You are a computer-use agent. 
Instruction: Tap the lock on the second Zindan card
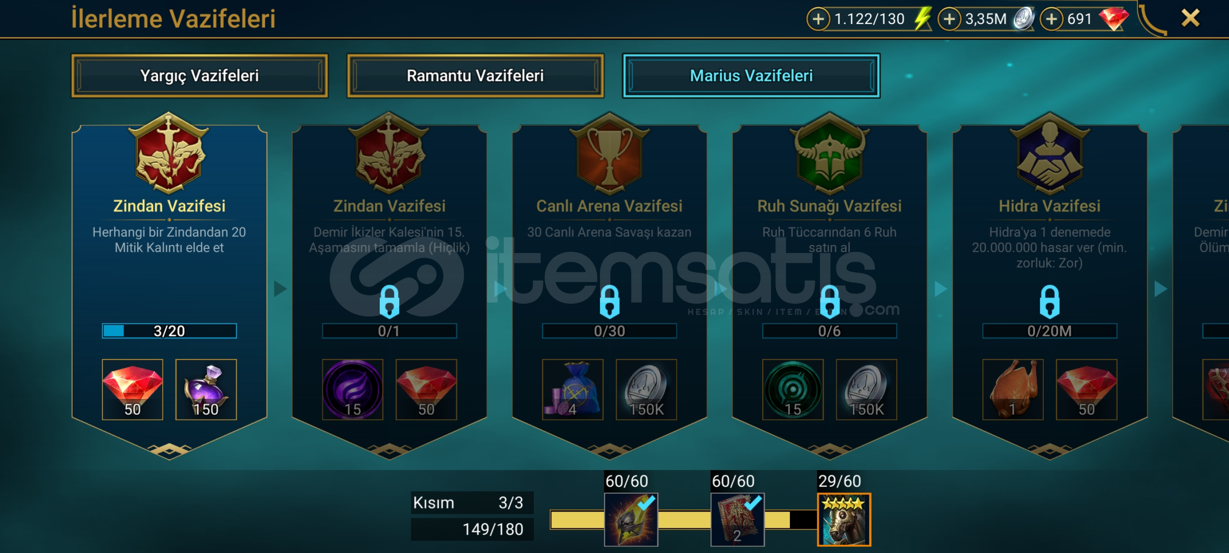click(x=389, y=302)
